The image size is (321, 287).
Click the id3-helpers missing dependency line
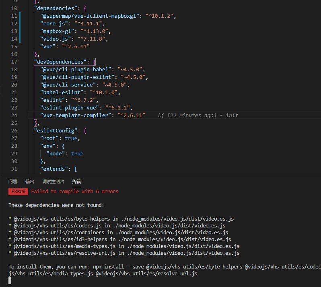120,239
